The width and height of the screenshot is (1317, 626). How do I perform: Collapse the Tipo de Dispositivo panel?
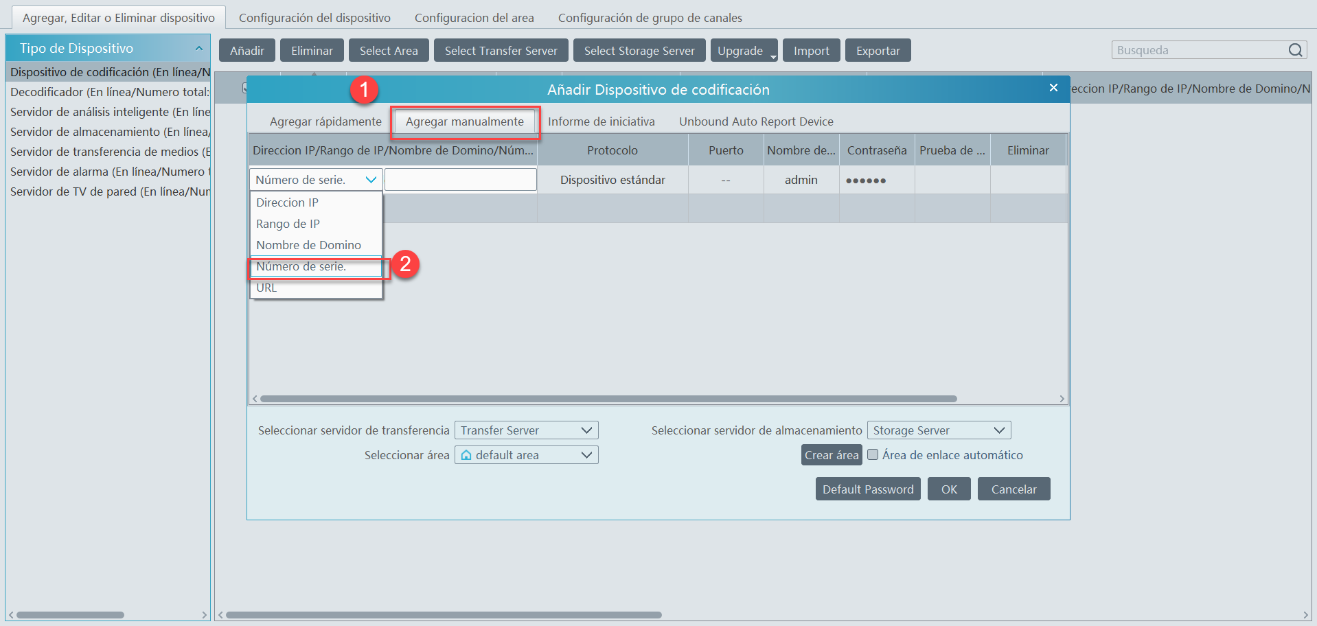pyautogui.click(x=198, y=49)
